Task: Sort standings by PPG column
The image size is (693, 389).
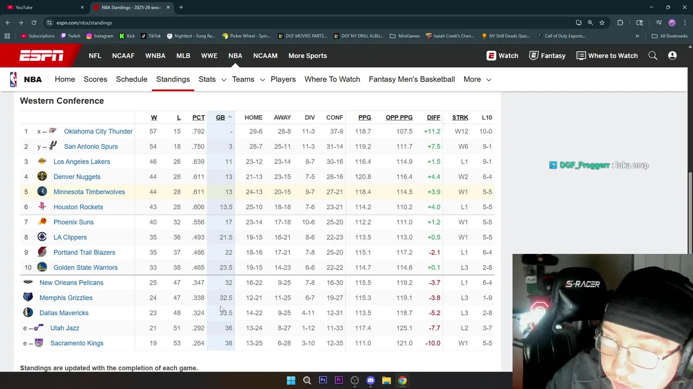Action: point(364,117)
